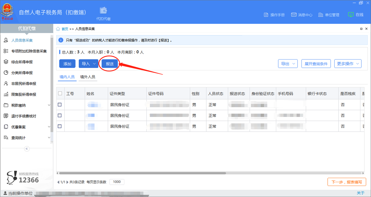
Task: Select 综合所得申报 in the sidebar
Action: pyautogui.click(x=22, y=62)
